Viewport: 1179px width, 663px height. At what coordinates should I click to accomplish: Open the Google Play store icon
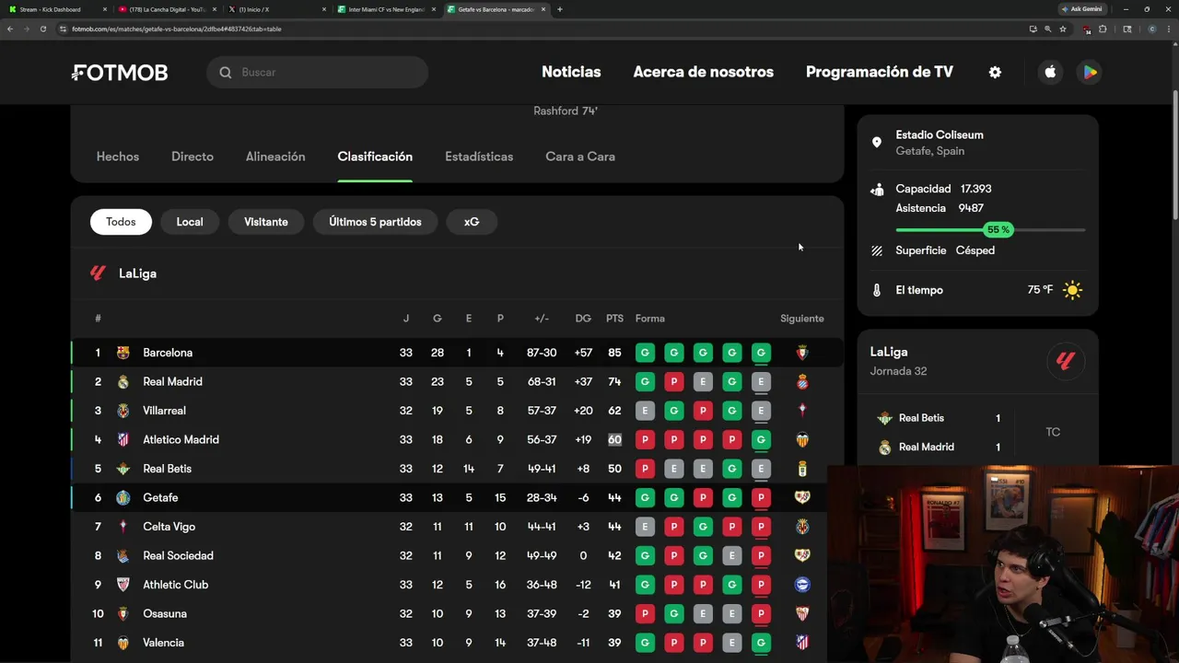click(x=1090, y=72)
